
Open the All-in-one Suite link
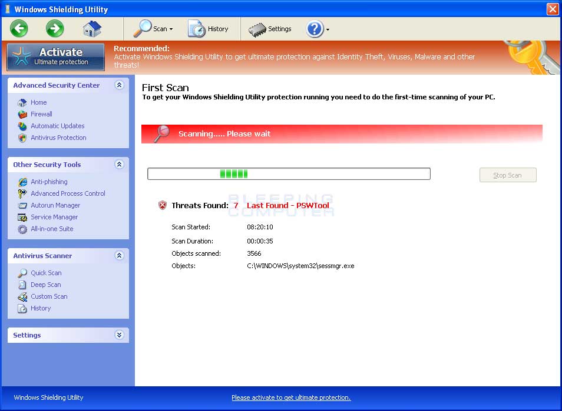pos(52,229)
